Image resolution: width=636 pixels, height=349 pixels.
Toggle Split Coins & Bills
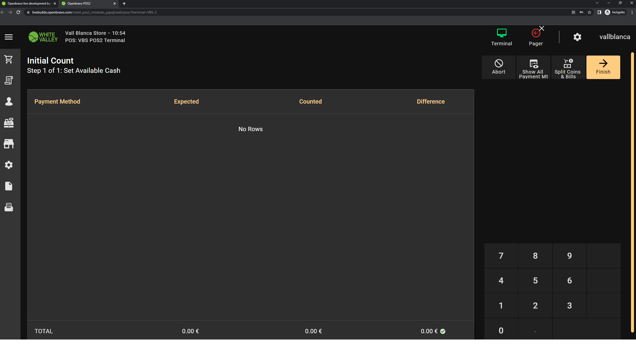568,68
